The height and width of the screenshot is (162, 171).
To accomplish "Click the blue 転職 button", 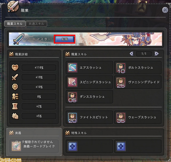I will [x=65, y=39].
